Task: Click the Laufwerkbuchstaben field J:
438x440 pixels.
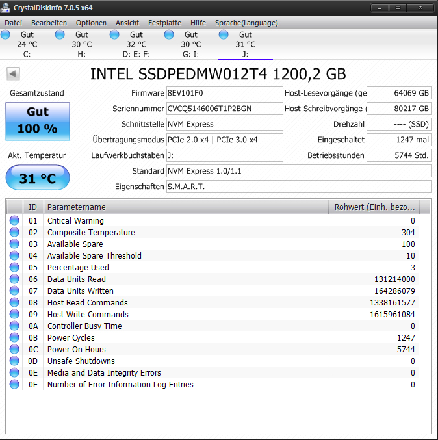Action: 224,155
